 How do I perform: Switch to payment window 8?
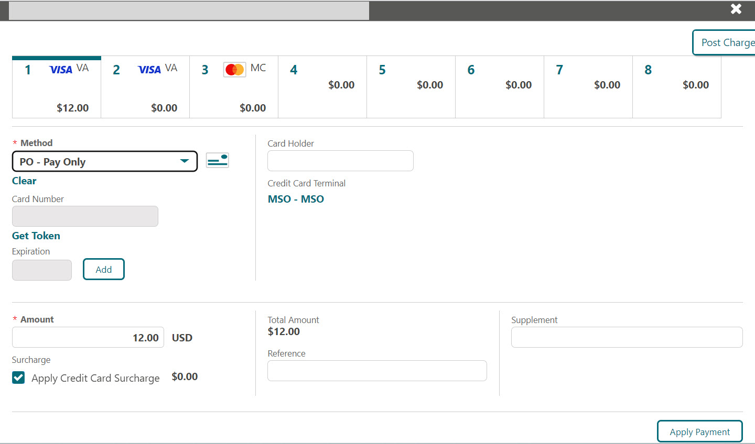pos(676,86)
